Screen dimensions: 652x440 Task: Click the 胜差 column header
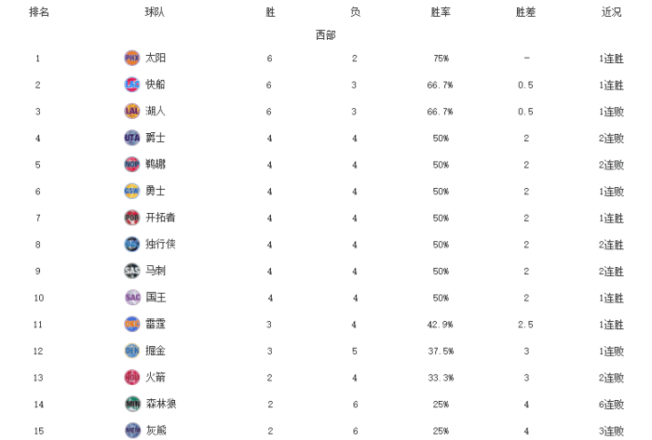(x=526, y=13)
